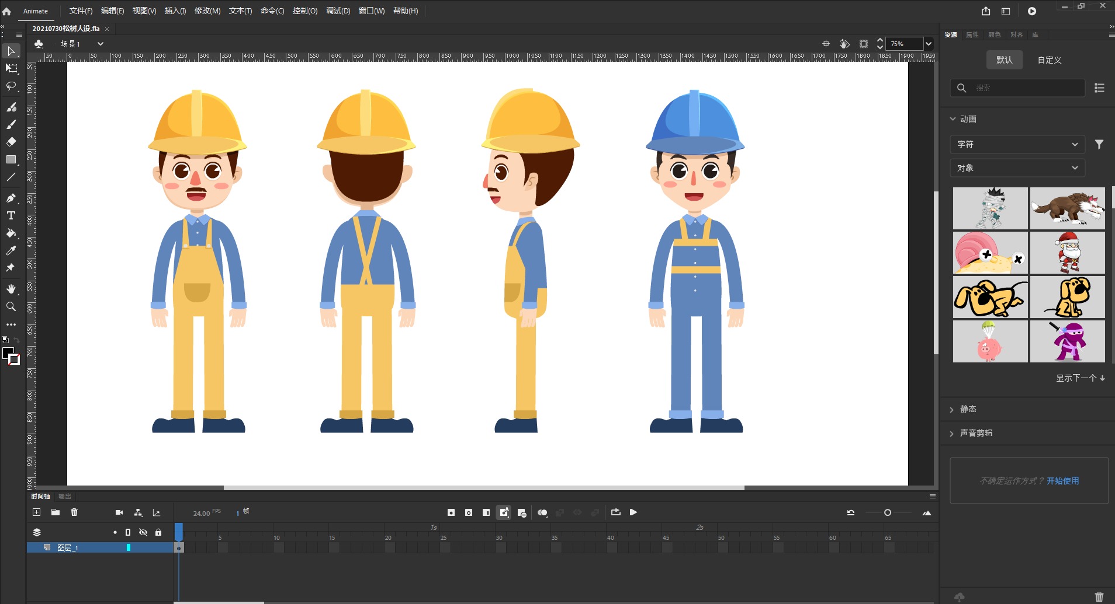This screenshot has width=1115, height=604.
Task: Play the timeline animation
Action: [633, 512]
